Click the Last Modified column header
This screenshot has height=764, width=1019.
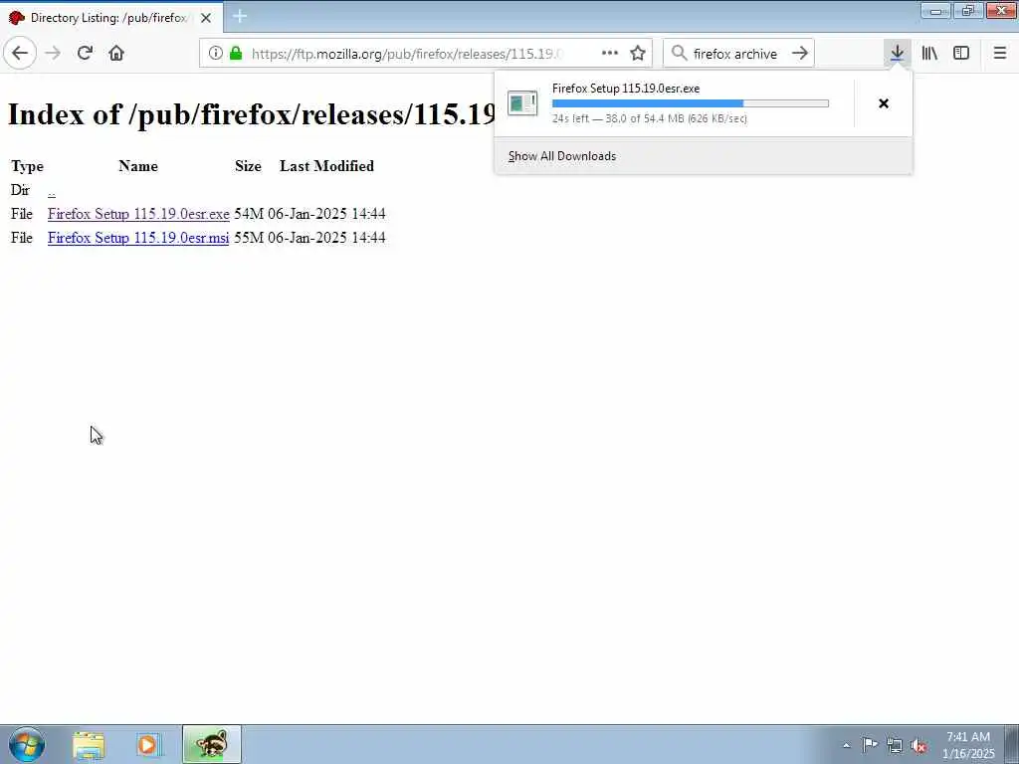pos(326,166)
